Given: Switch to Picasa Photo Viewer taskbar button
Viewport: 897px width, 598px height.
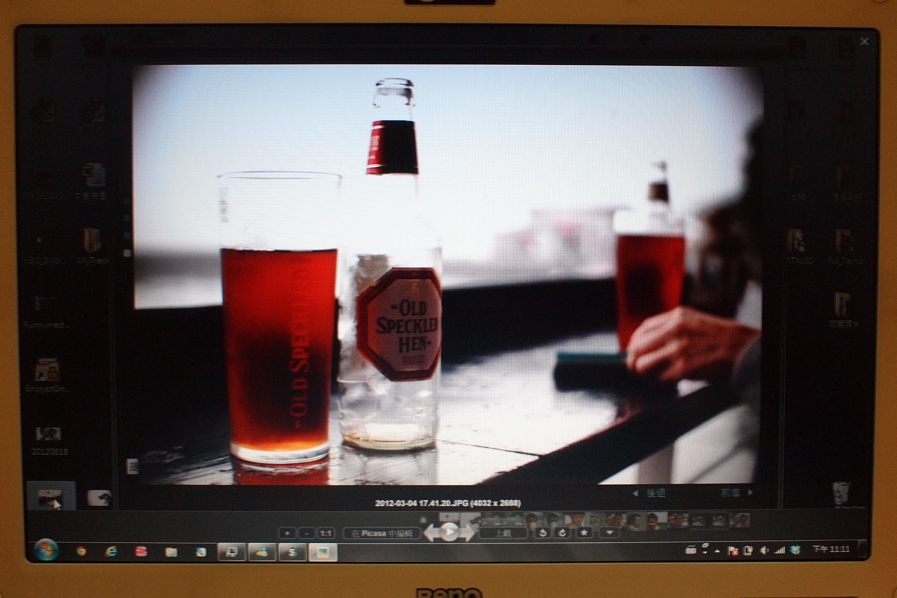Looking at the screenshot, I should (x=322, y=552).
